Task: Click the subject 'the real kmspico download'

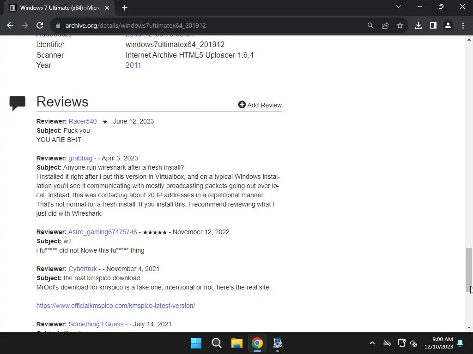Action: [x=102, y=278]
